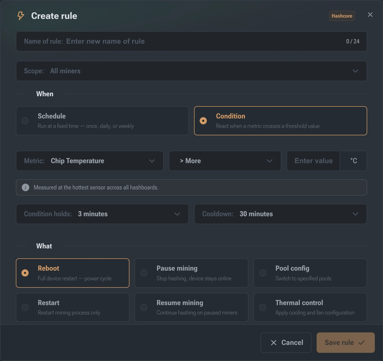Choose the Thermal control action
Screen dimensions: 383x361
pos(310,307)
